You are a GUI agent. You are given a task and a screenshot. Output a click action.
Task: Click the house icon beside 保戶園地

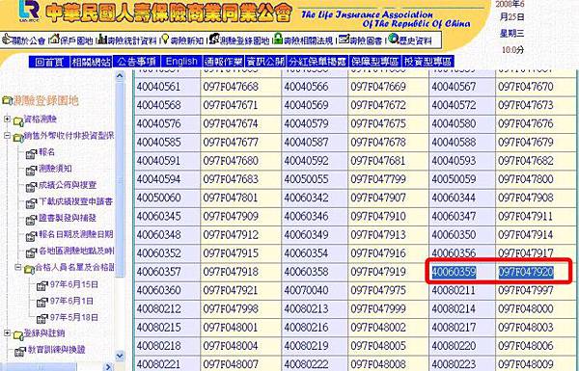(x=54, y=39)
